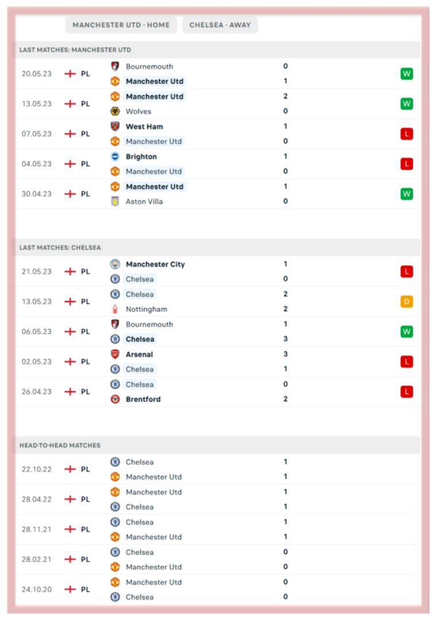
Task: Click the loss badge for the West Ham match
Action: click(406, 134)
